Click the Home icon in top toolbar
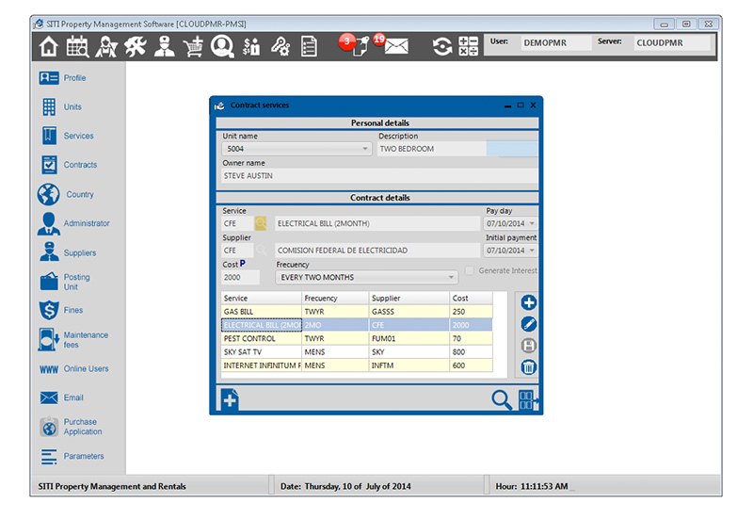This screenshot has height=519, width=753. [x=48, y=45]
